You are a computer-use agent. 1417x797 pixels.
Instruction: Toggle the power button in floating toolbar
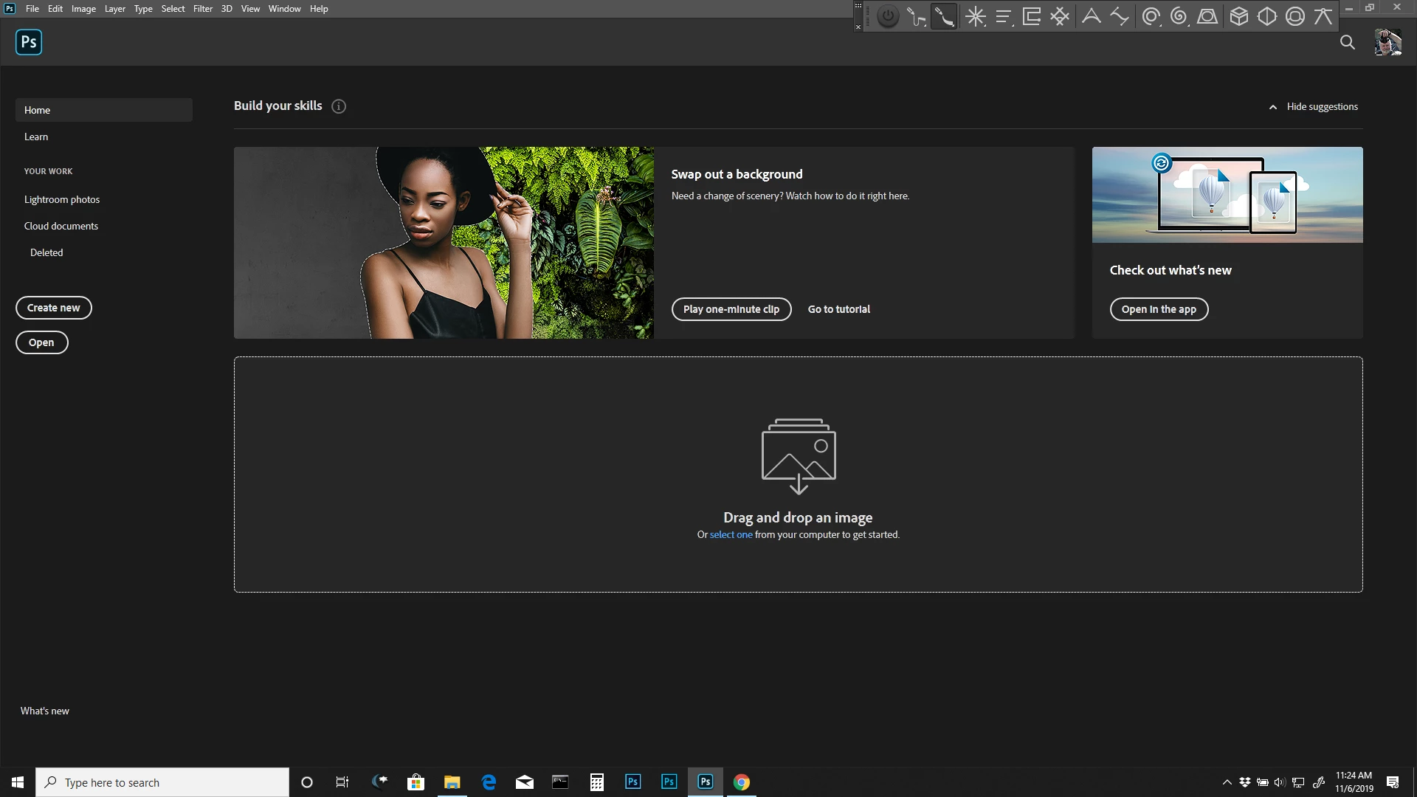[x=888, y=16]
